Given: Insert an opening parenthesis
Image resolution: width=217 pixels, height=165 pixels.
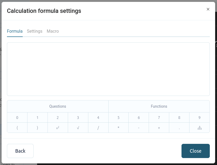Looking at the screenshot, I should pos(17,128).
